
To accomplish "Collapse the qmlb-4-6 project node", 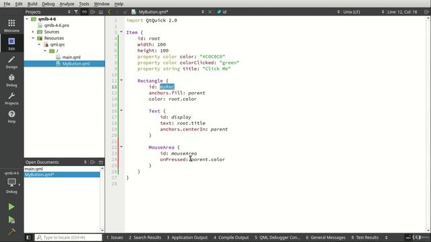I will click(27, 19).
